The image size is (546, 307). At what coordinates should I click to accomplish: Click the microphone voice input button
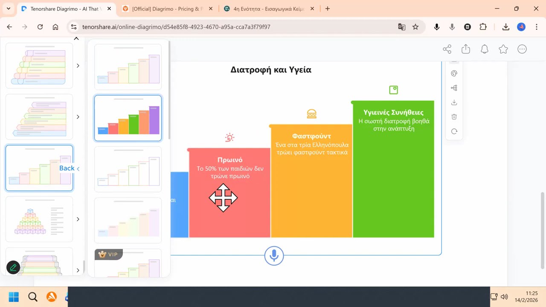click(x=274, y=256)
